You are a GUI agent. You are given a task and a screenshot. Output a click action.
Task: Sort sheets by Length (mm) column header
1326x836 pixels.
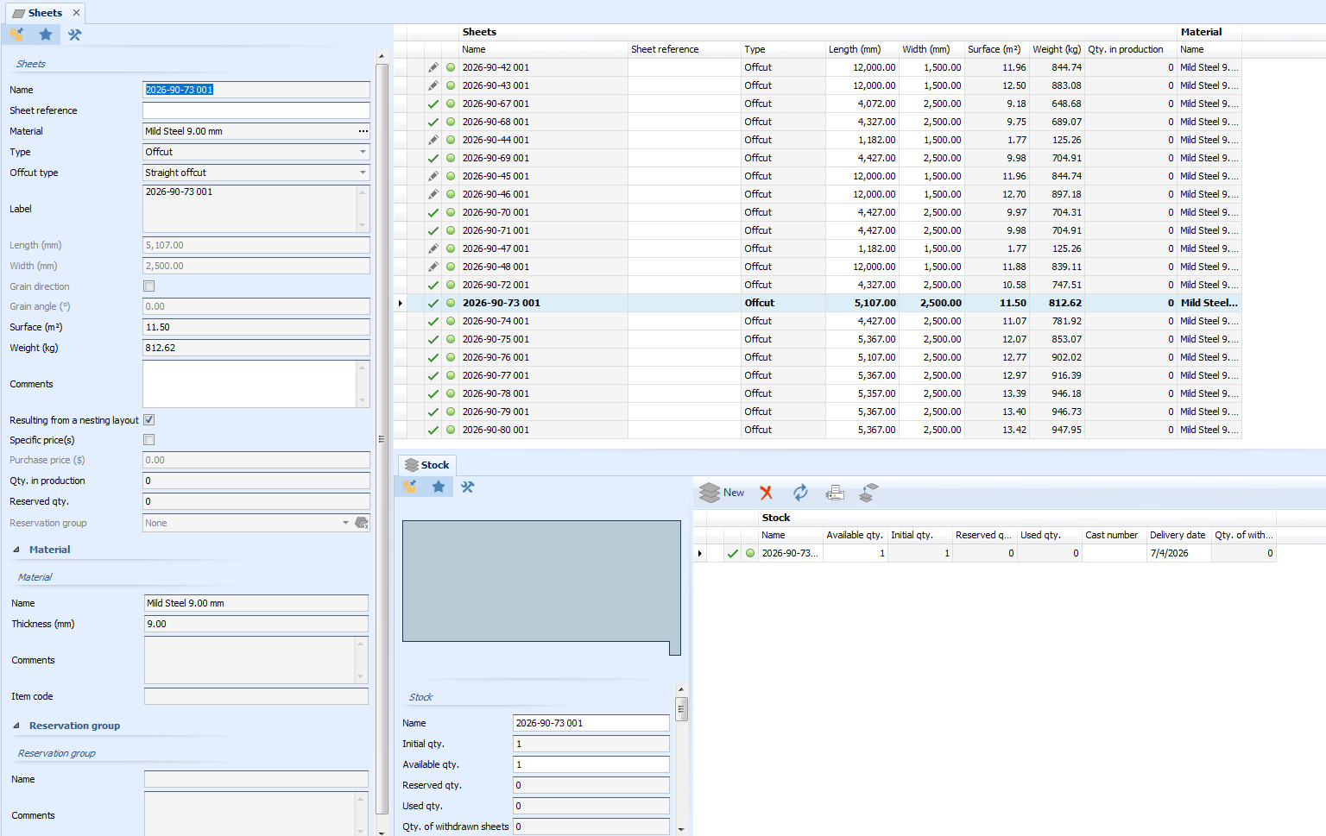tap(862, 49)
